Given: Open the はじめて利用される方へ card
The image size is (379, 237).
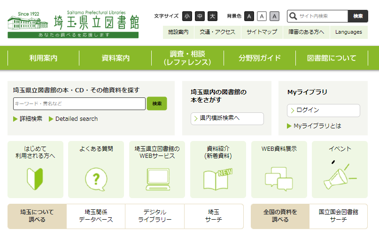Looking at the screenshot, I should pyautogui.click(x=35, y=170).
